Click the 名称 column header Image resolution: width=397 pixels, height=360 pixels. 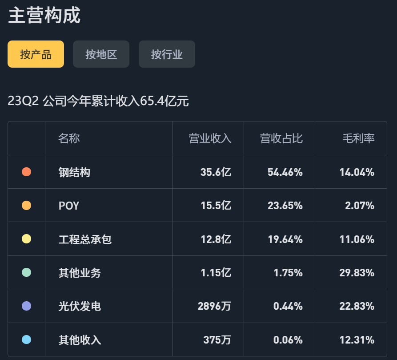[69, 138]
